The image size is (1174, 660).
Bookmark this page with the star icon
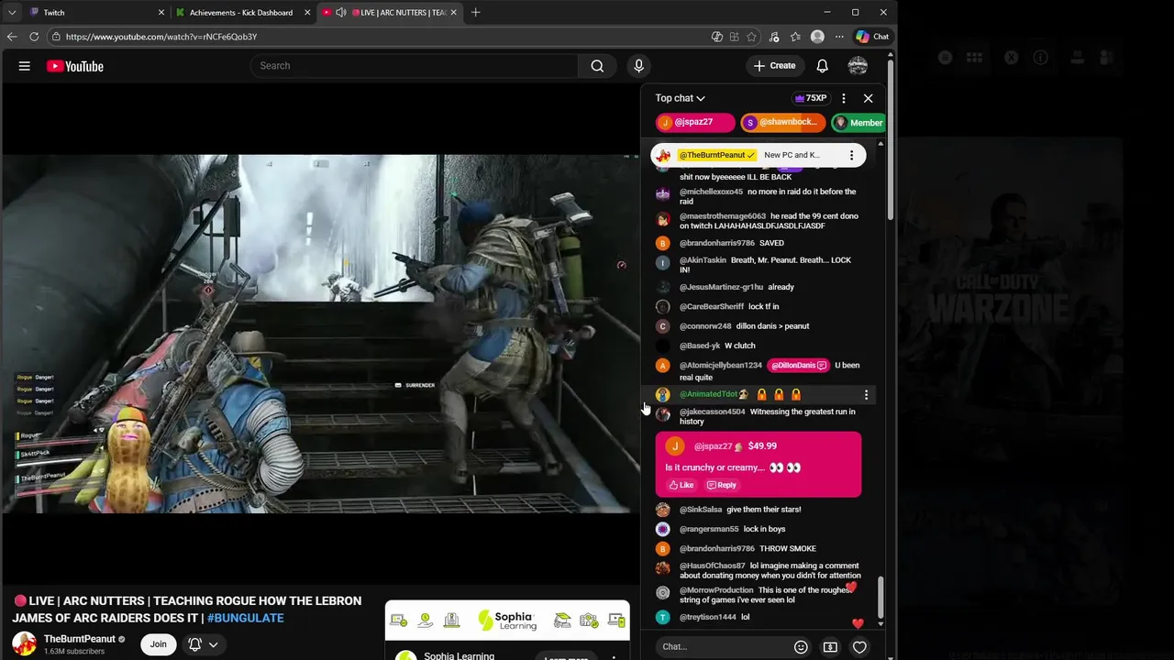(751, 37)
